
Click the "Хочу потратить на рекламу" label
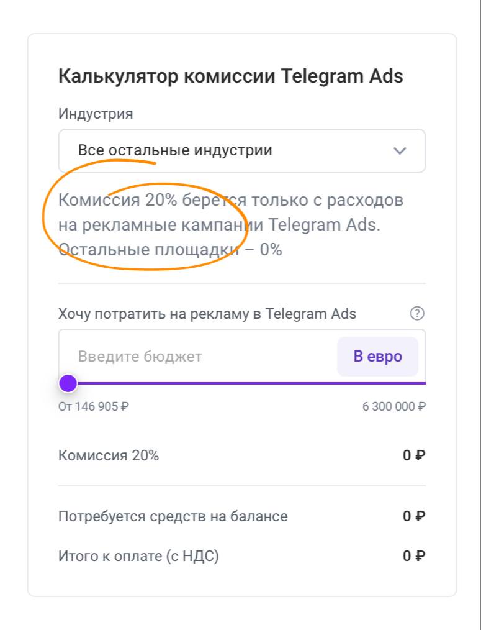click(x=207, y=314)
